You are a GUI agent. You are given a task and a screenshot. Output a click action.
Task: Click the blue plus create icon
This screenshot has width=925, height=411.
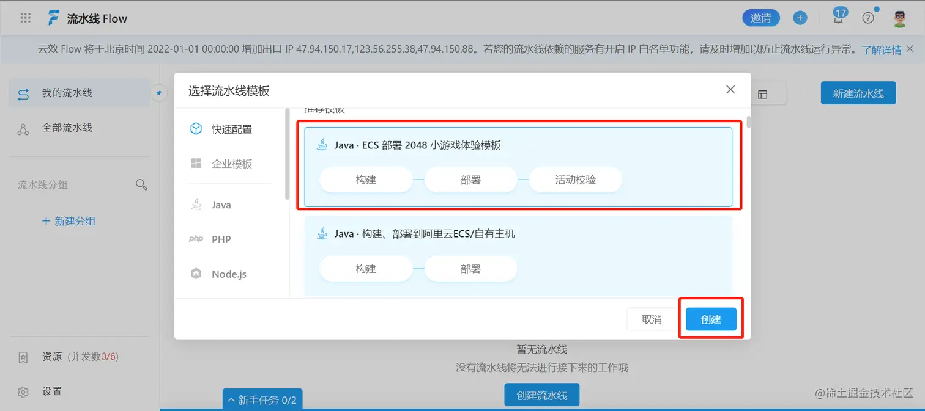point(800,18)
